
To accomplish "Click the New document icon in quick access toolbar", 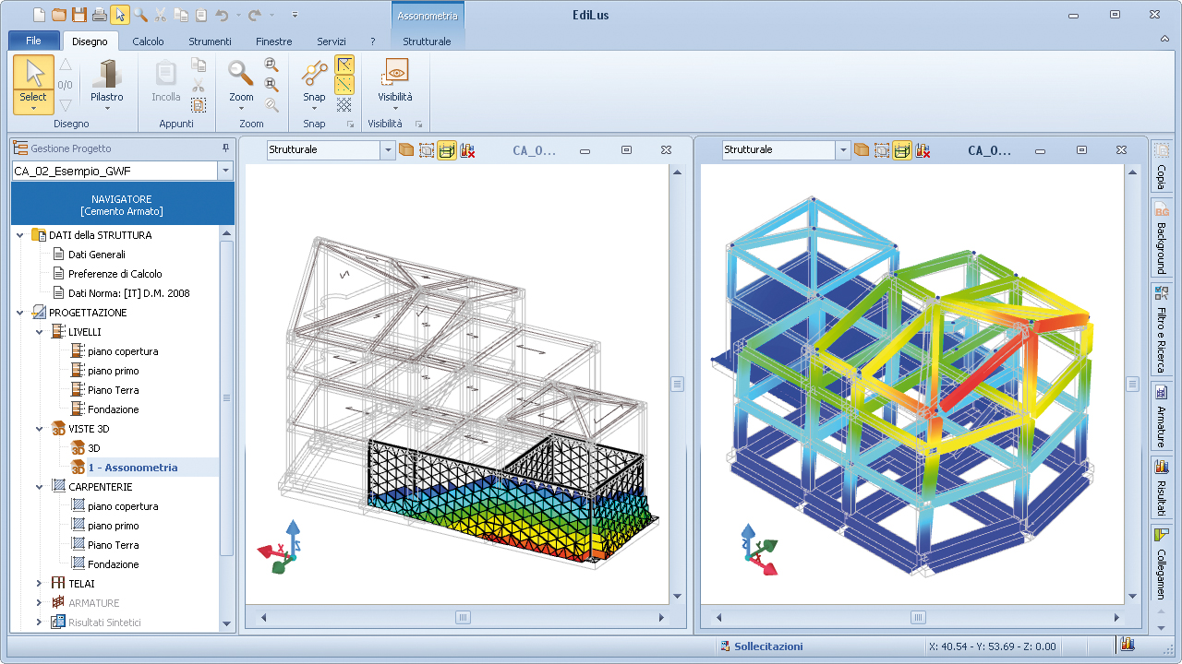I will pyautogui.click(x=38, y=14).
